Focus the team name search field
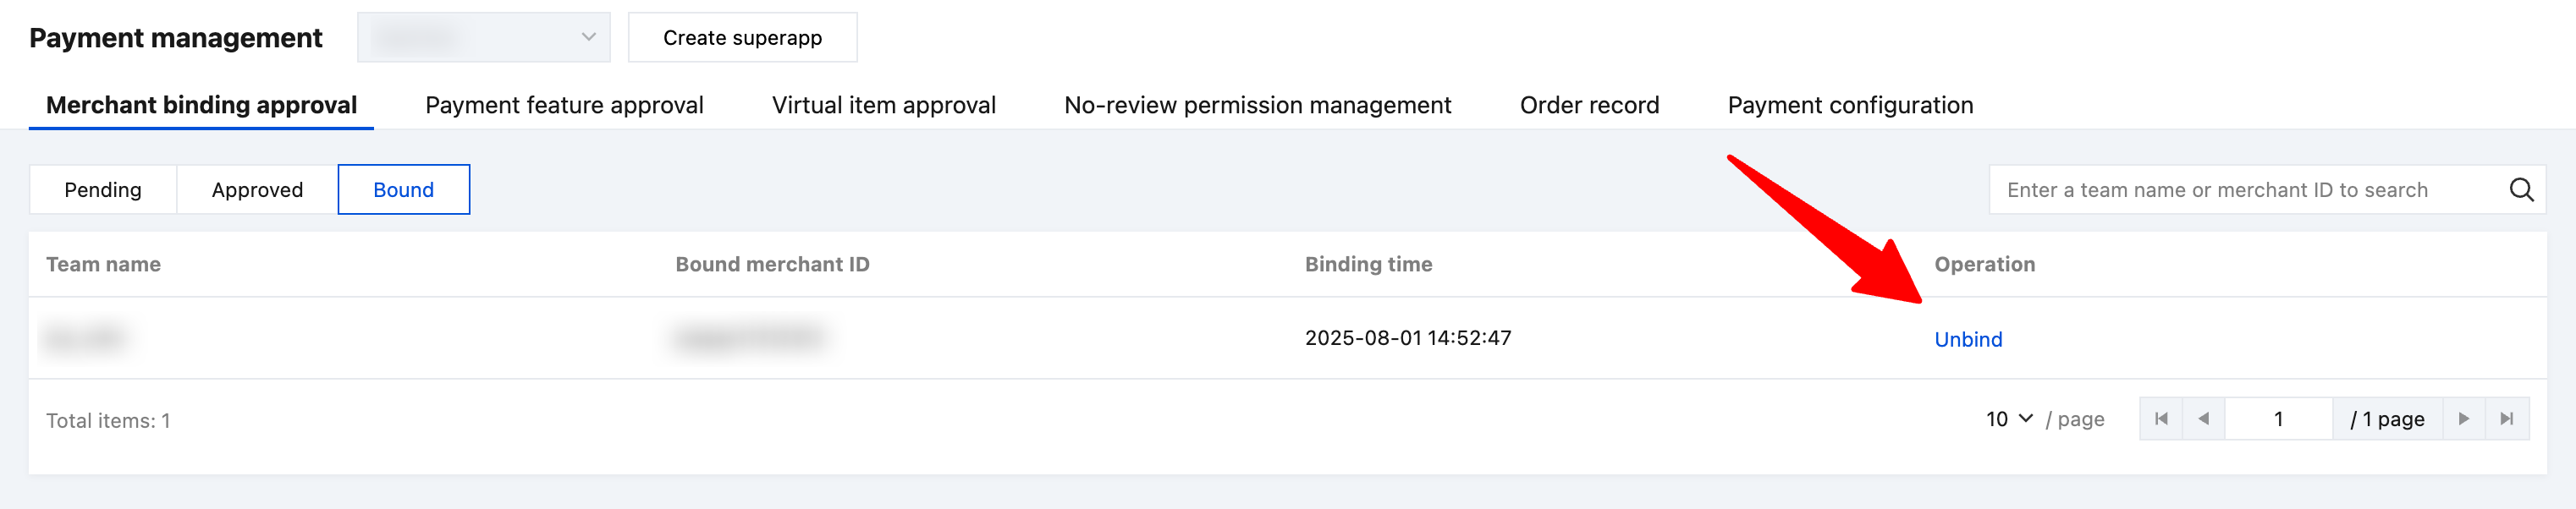Image resolution: width=2576 pixels, height=509 pixels. [2240, 190]
